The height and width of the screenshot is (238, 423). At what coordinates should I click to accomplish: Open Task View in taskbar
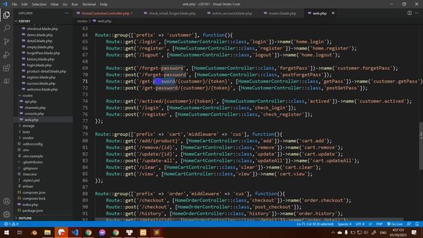pos(20,232)
